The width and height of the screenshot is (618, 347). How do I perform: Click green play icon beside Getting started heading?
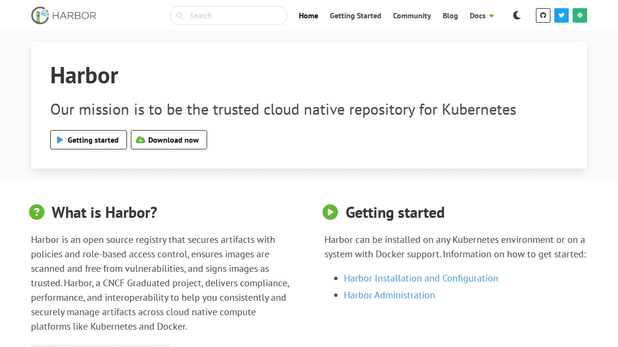point(330,212)
